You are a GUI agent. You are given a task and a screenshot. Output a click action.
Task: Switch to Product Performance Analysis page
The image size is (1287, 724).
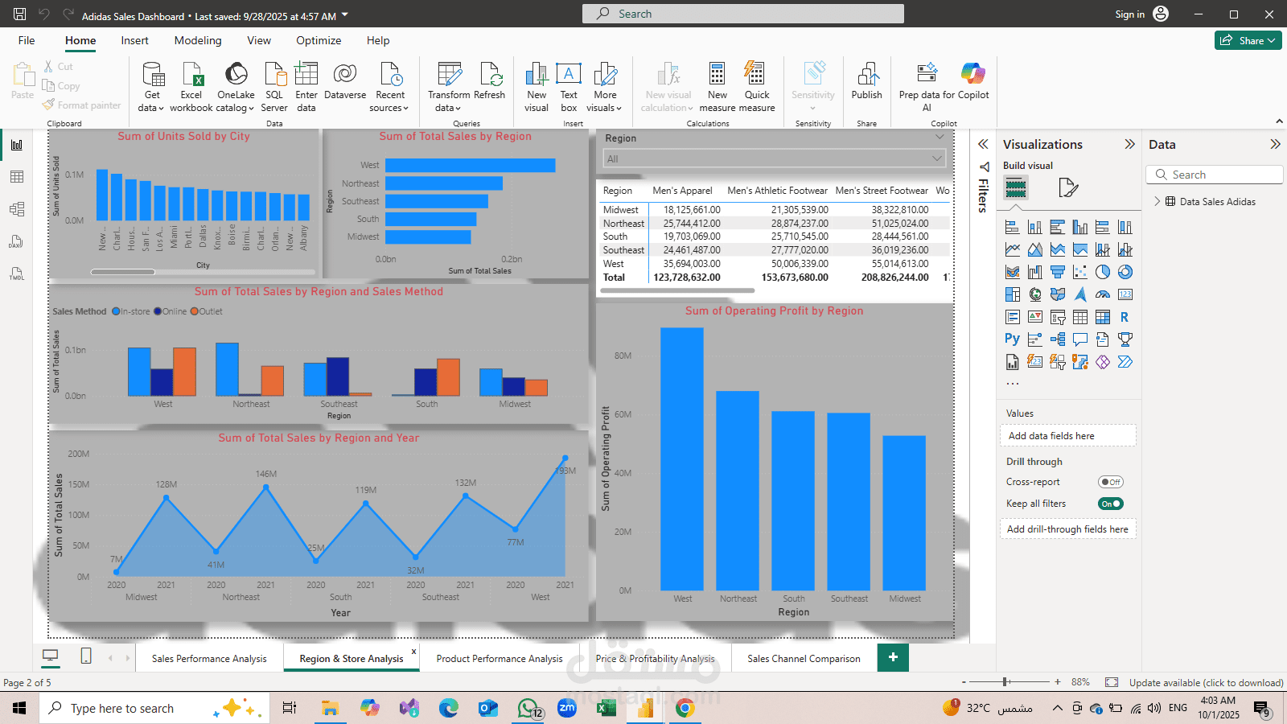tap(500, 658)
